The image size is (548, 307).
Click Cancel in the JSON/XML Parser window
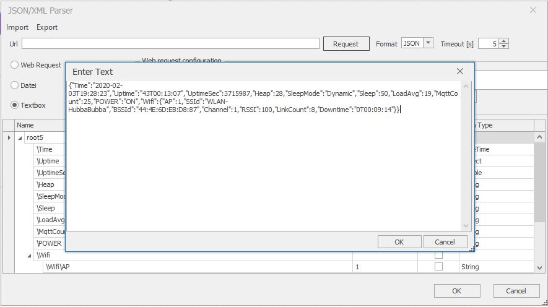pyautogui.click(x=516, y=292)
